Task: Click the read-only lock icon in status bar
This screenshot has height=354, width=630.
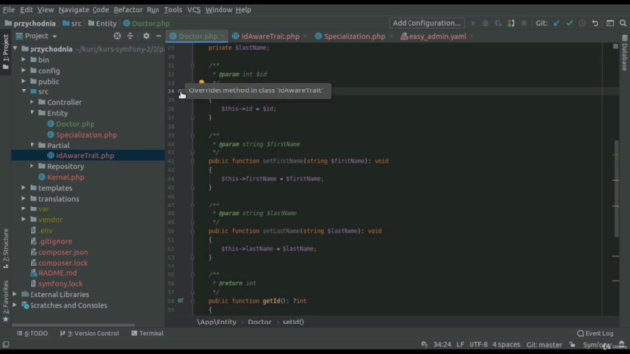Action: pyautogui.click(x=572, y=345)
